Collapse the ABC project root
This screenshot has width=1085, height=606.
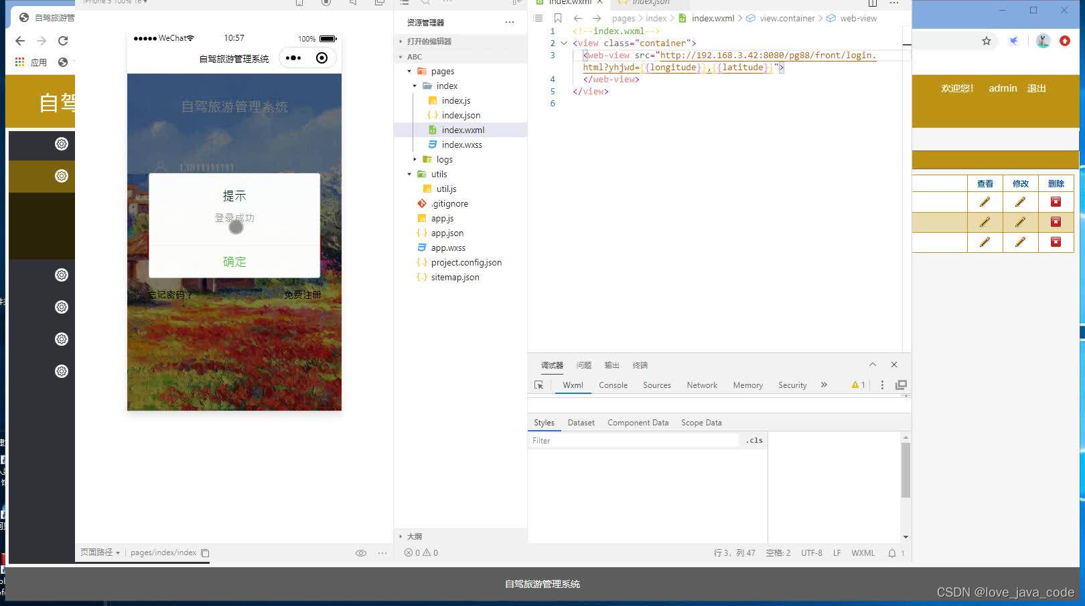pyautogui.click(x=401, y=57)
